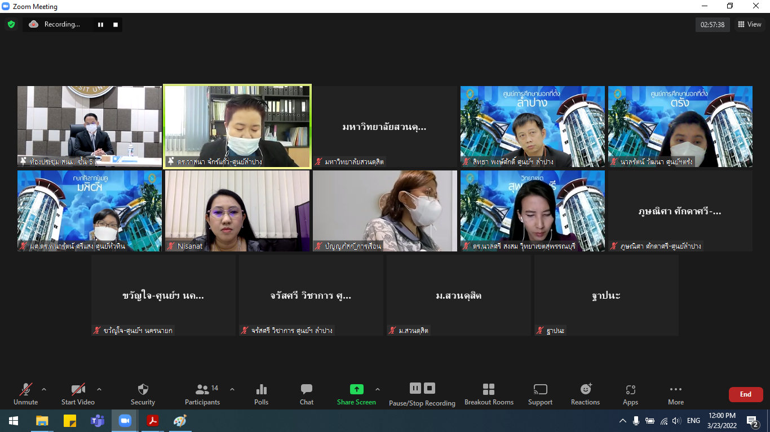Click the Support icon
The height and width of the screenshot is (432, 770).
point(540,394)
